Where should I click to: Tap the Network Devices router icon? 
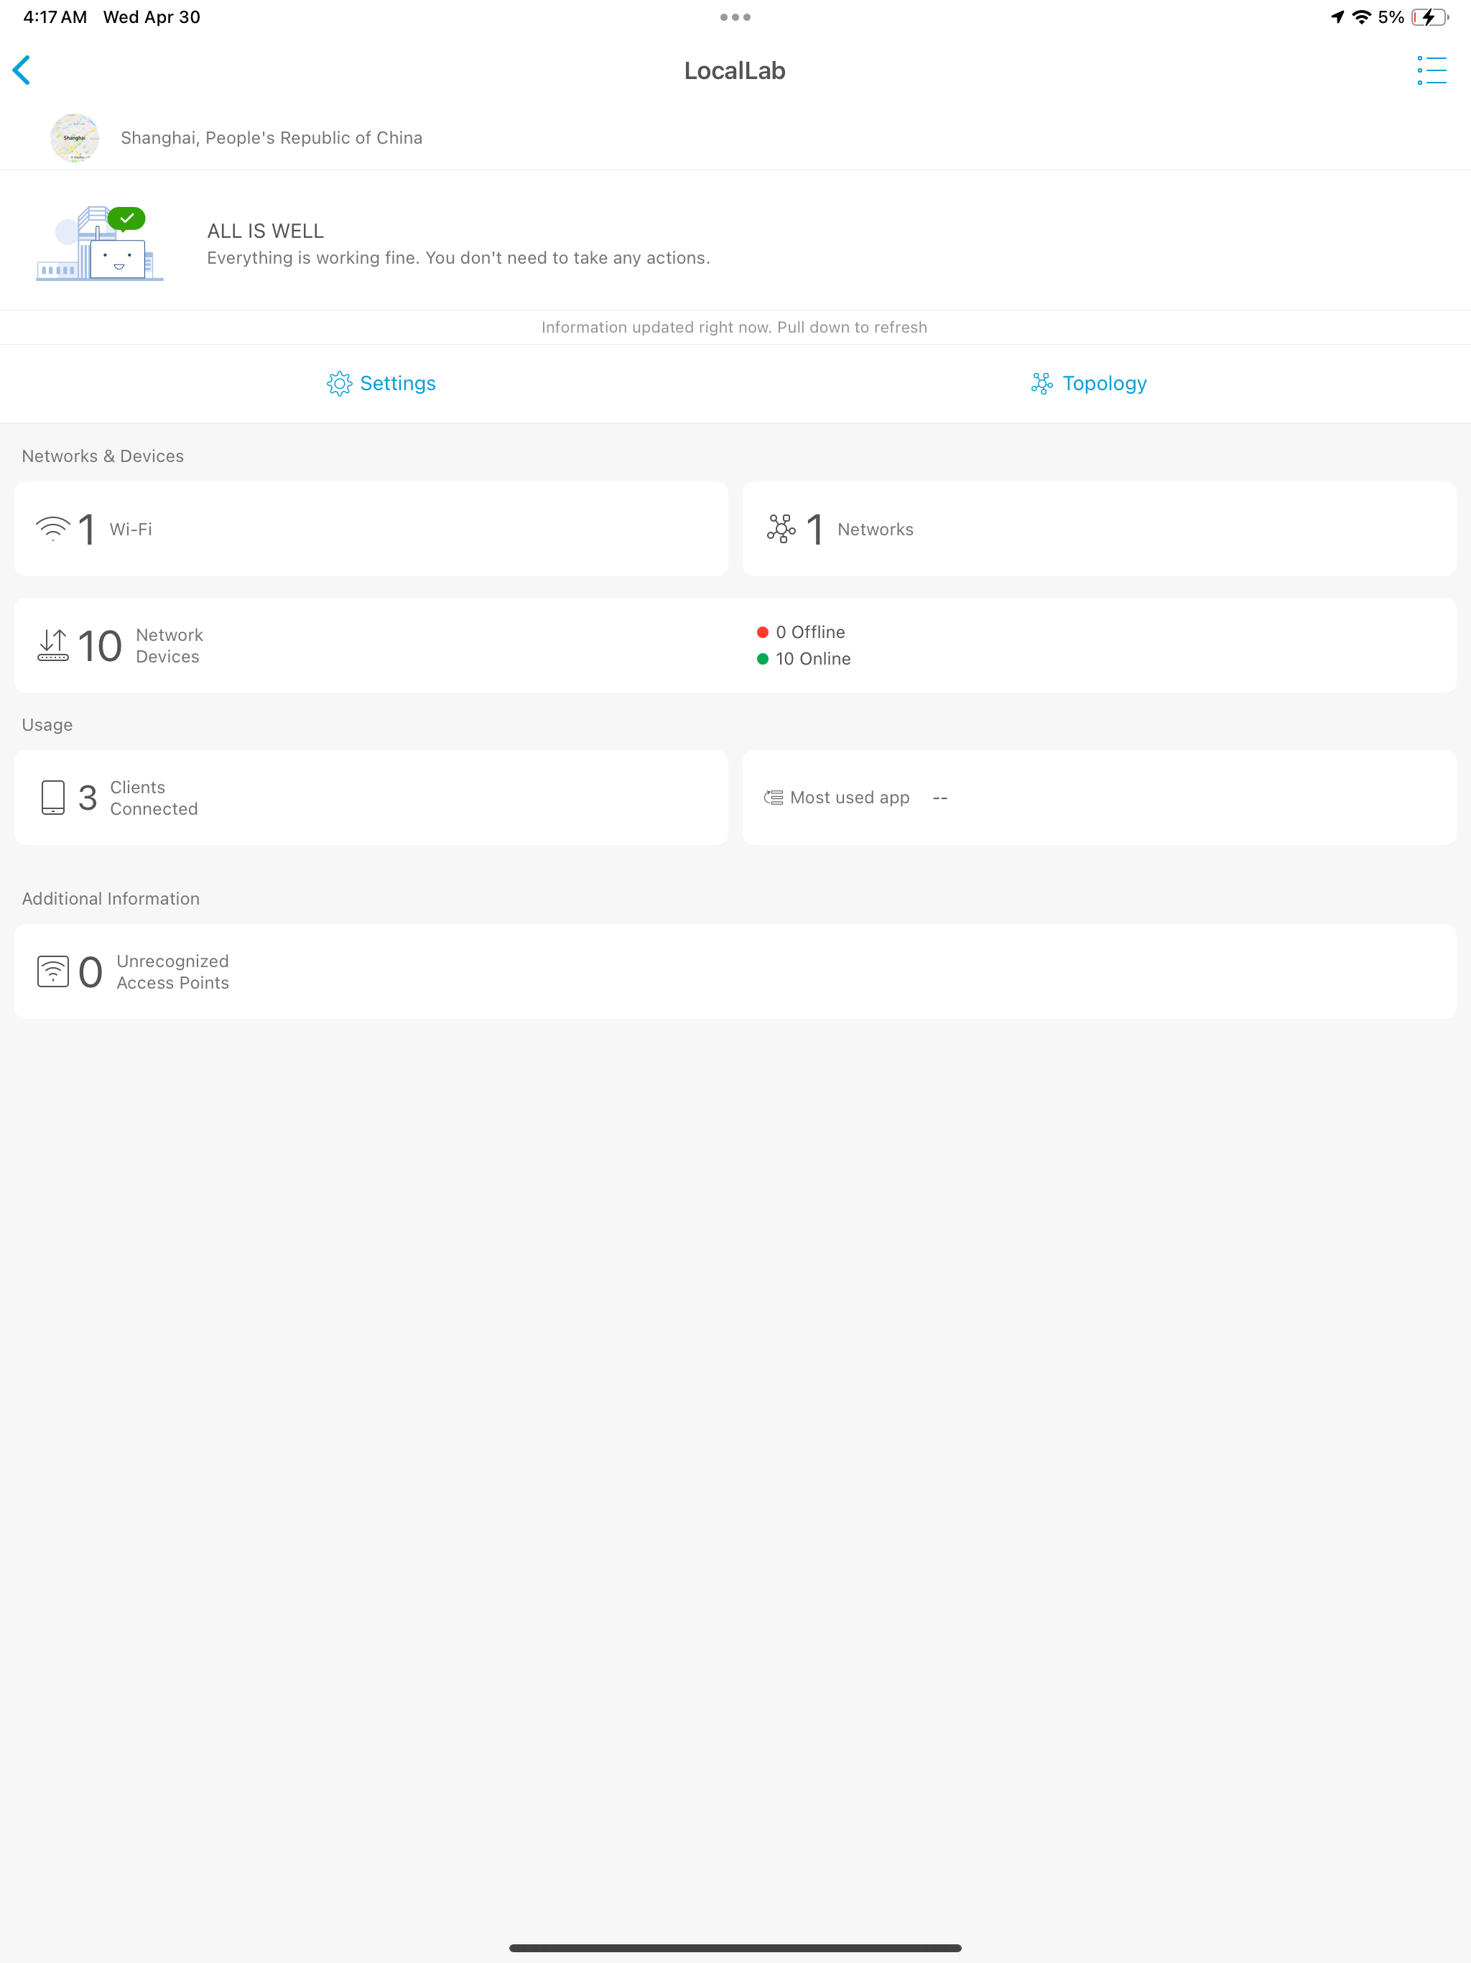click(x=52, y=645)
